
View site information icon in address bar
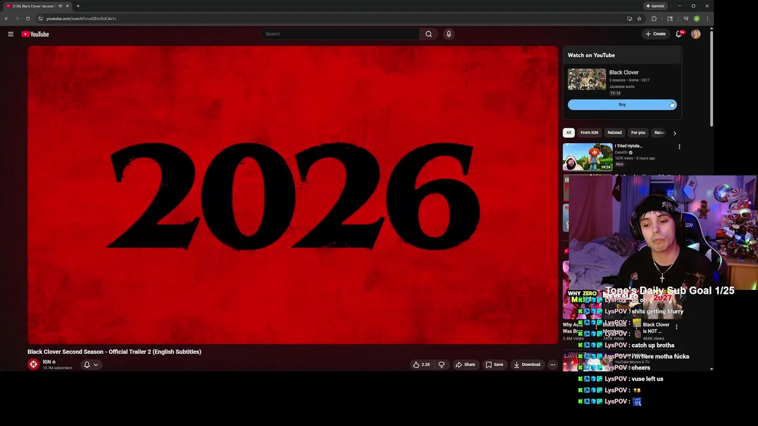(40, 18)
